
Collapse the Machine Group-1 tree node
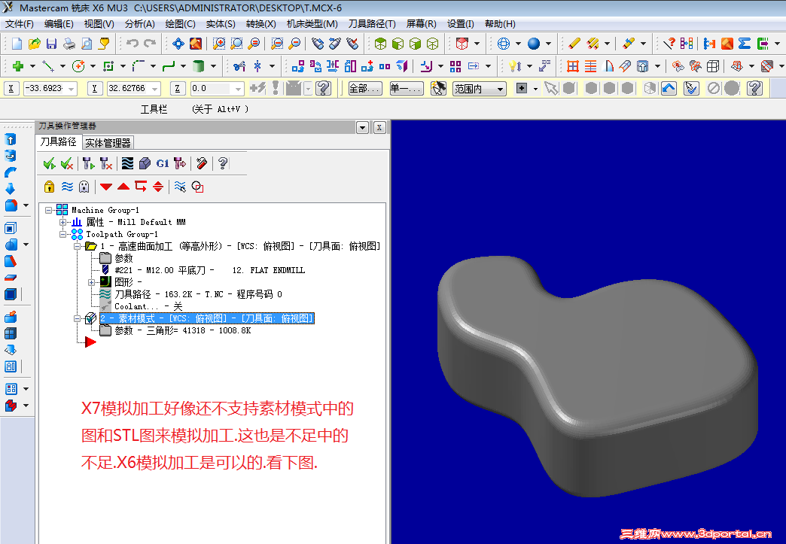(x=49, y=210)
